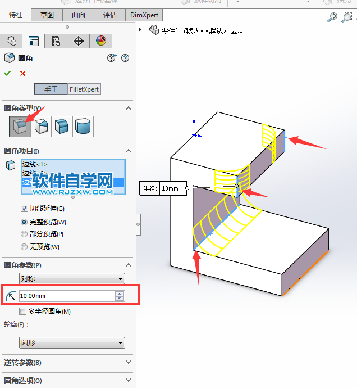Open the 圆形 profile dropdown
This screenshot has width=357, height=388.
(x=72, y=342)
